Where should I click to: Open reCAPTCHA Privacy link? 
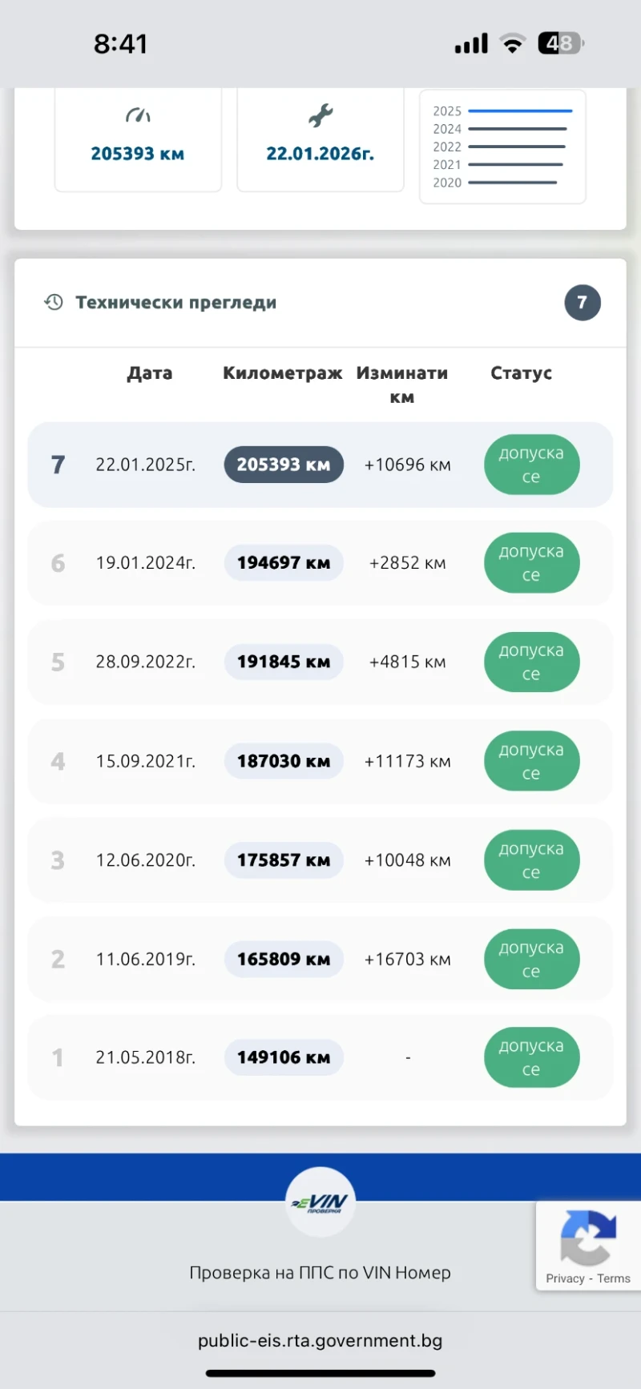(x=565, y=1278)
